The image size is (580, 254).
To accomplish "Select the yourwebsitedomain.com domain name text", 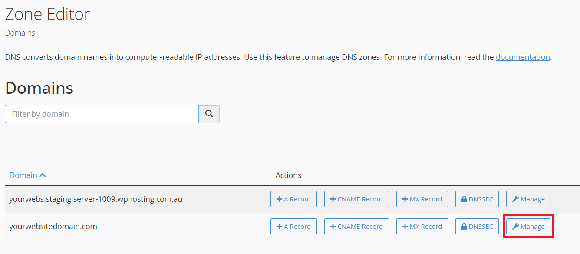I will (53, 226).
